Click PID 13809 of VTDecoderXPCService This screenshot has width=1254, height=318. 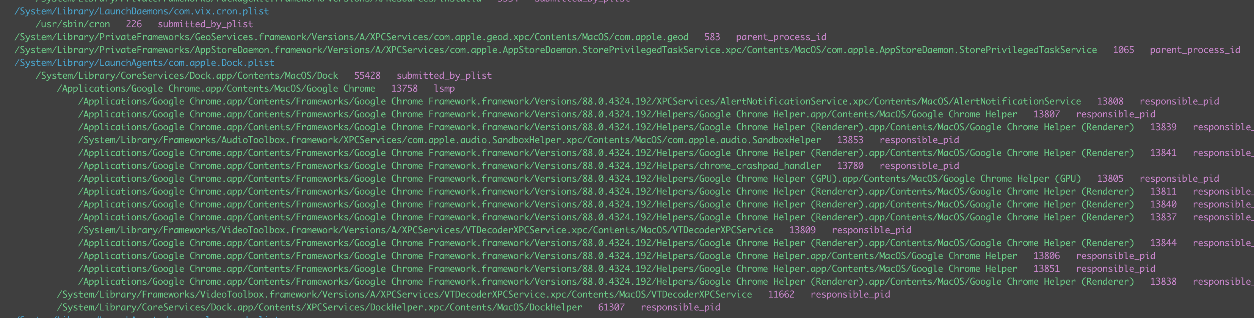tap(802, 230)
